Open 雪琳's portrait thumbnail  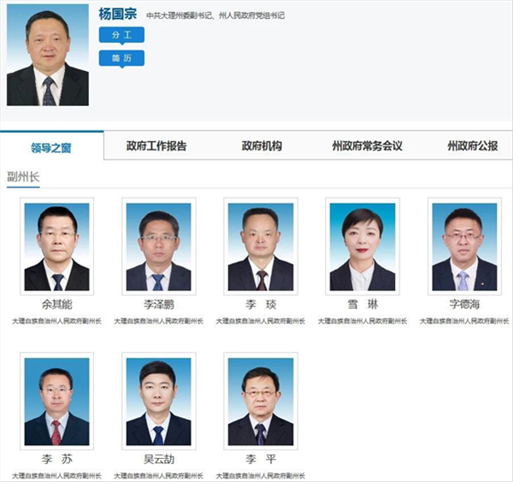pyautogui.click(x=363, y=247)
